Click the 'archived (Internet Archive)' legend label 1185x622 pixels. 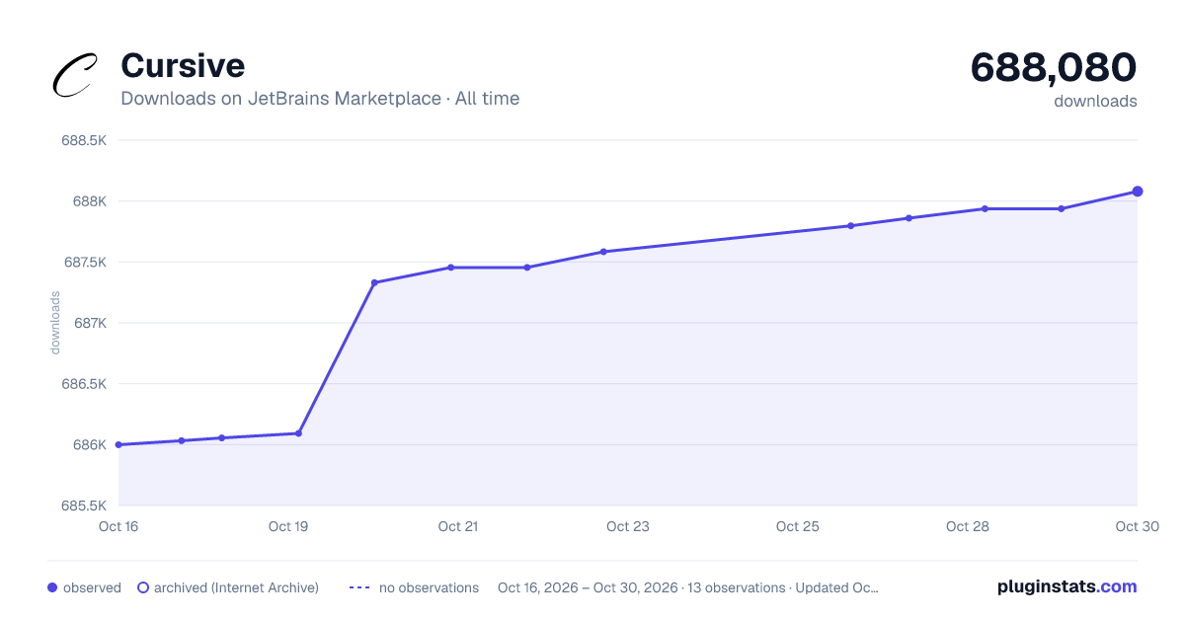point(236,587)
